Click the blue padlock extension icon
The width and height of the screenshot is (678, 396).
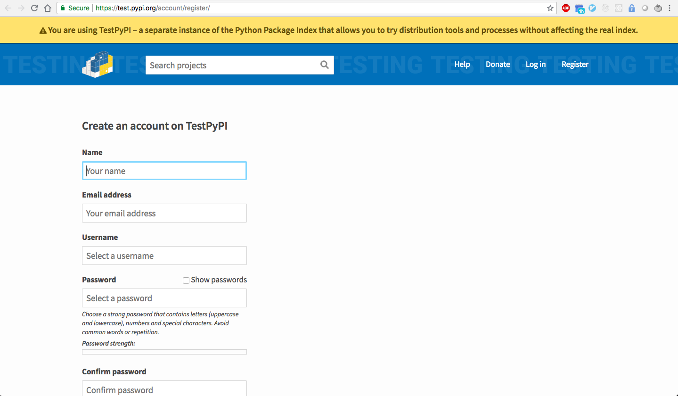(632, 8)
